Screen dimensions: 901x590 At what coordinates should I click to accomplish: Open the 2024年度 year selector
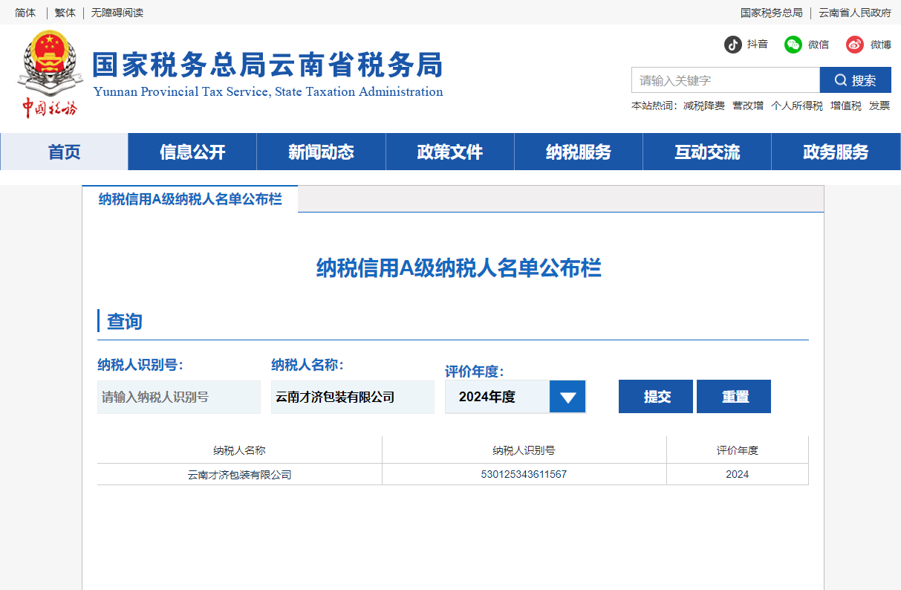coord(498,396)
